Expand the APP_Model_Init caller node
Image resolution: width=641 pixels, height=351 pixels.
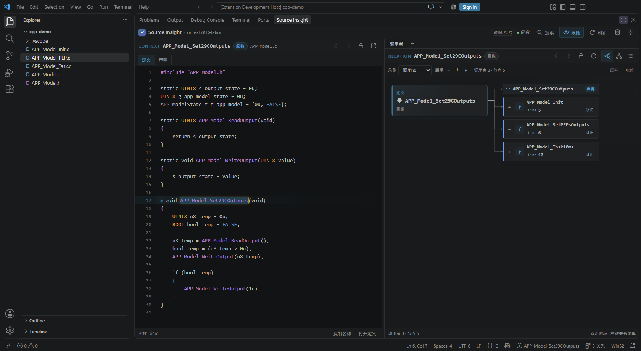click(x=509, y=107)
